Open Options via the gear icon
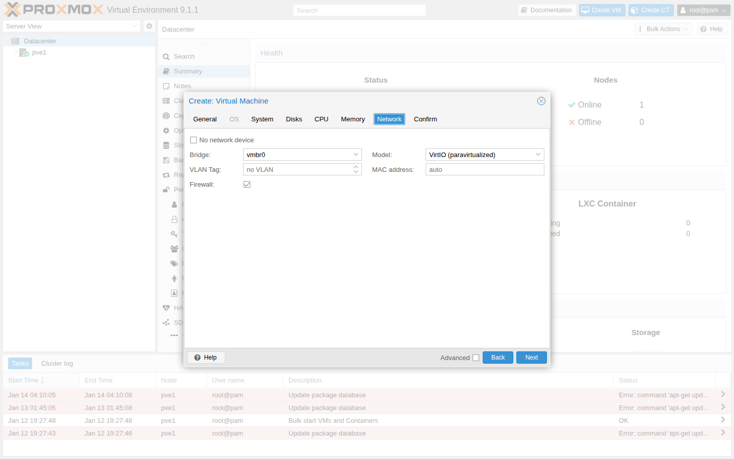Viewport: 734px width, 459px height. [x=166, y=130]
